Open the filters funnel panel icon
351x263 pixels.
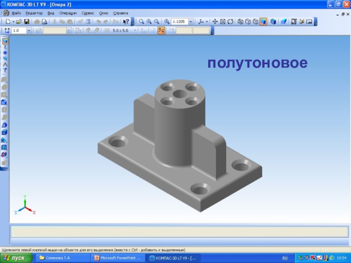(x=5, y=70)
